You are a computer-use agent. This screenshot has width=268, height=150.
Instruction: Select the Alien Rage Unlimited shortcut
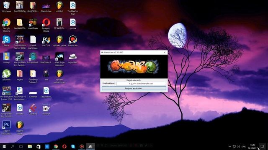pos(59,59)
